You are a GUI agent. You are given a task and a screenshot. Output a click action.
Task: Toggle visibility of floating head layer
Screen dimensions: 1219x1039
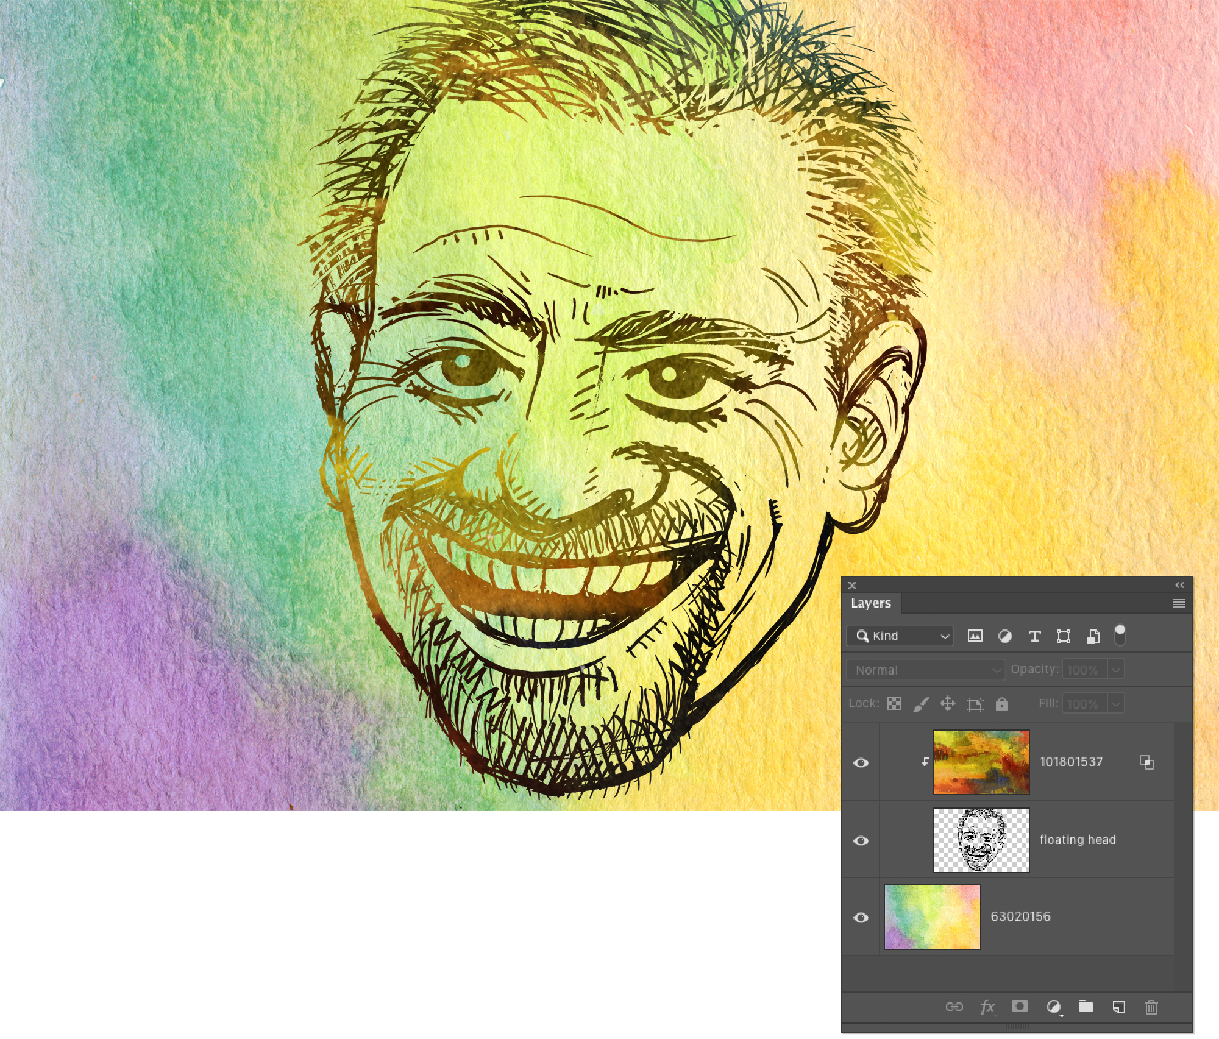(x=862, y=840)
